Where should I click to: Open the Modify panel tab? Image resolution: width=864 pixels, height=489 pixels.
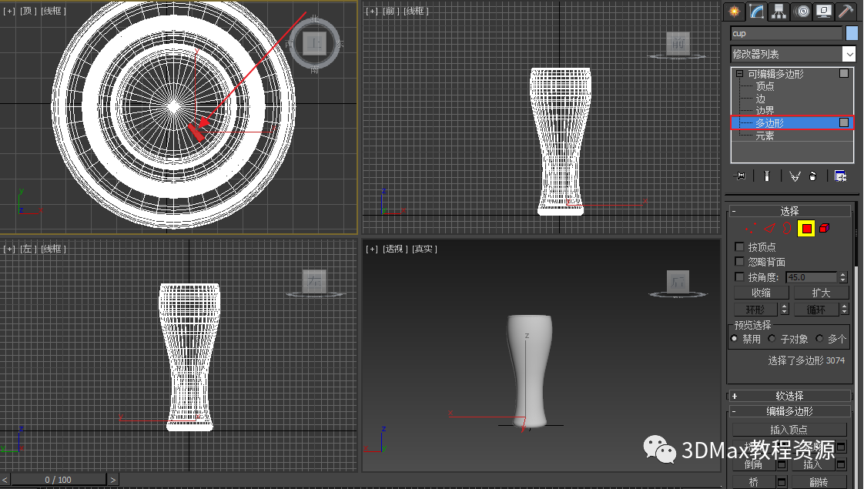tap(756, 12)
